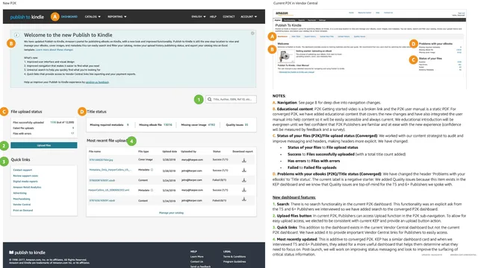The height and width of the screenshot is (268, 478).
Task: Click info icon next to HarperCollins_US .xml Metadata type
Action: (152, 191)
